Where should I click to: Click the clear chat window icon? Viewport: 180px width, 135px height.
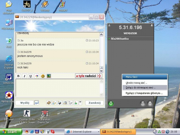click(71, 103)
